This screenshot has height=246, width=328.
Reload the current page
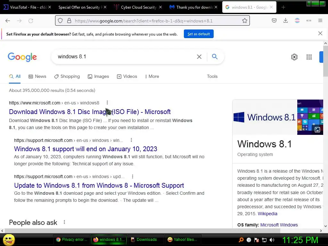coord(31,21)
